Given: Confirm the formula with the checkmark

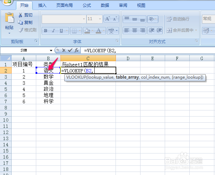Looking at the screenshot, I should click(70, 50).
